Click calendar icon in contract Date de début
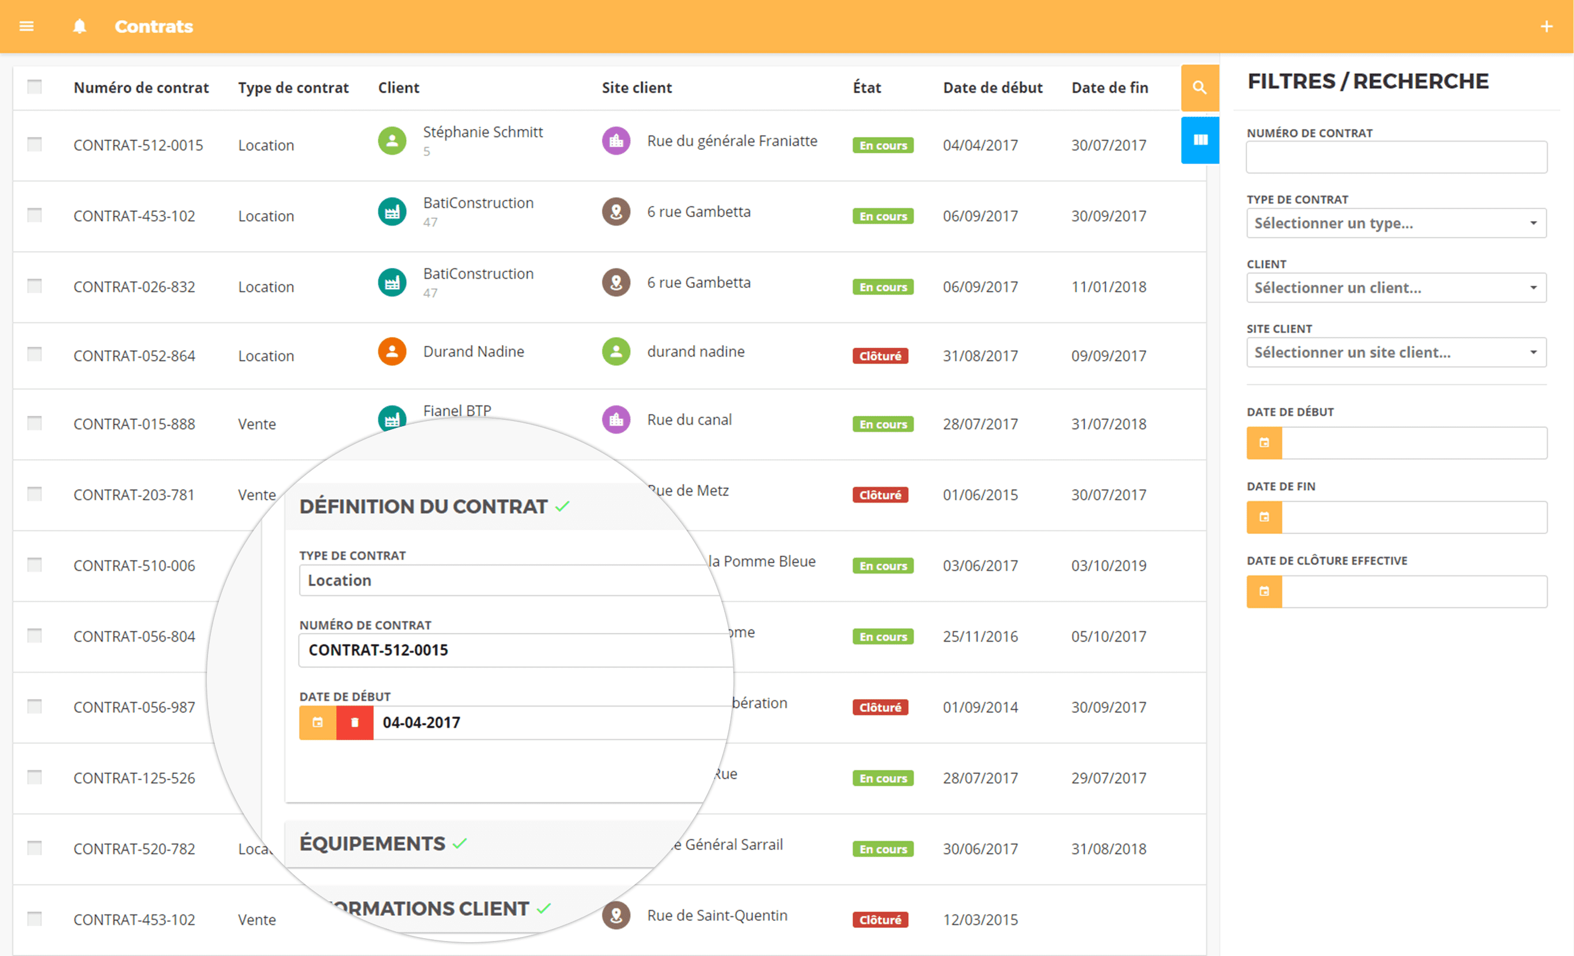This screenshot has width=1574, height=956. 317,722
